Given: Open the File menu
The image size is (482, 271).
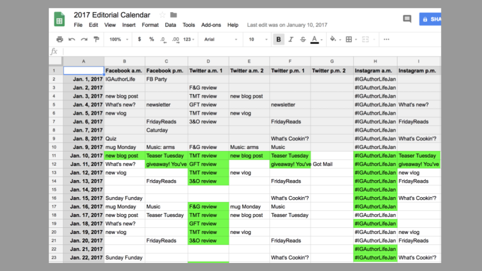Looking at the screenshot, I should (78, 25).
